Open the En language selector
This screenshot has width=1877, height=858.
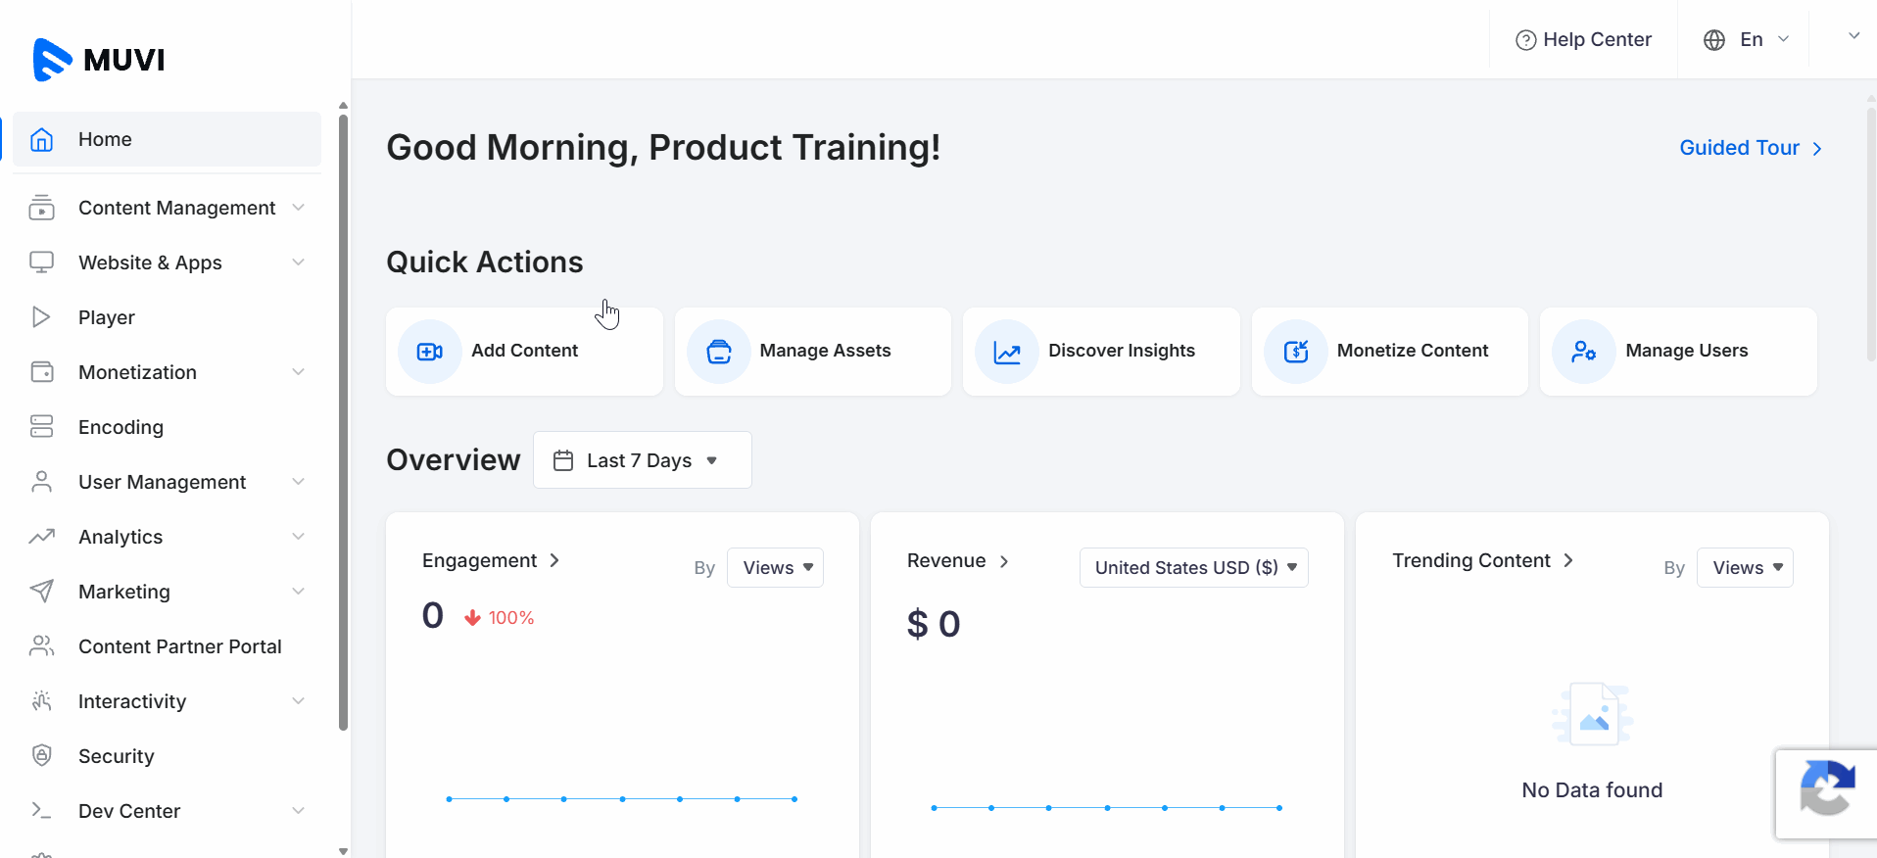tap(1747, 40)
